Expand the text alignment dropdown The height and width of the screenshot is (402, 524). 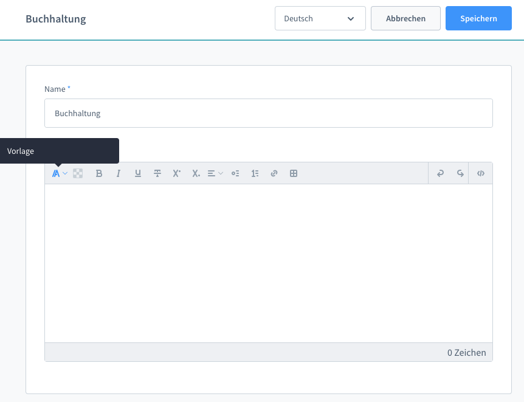click(x=215, y=173)
